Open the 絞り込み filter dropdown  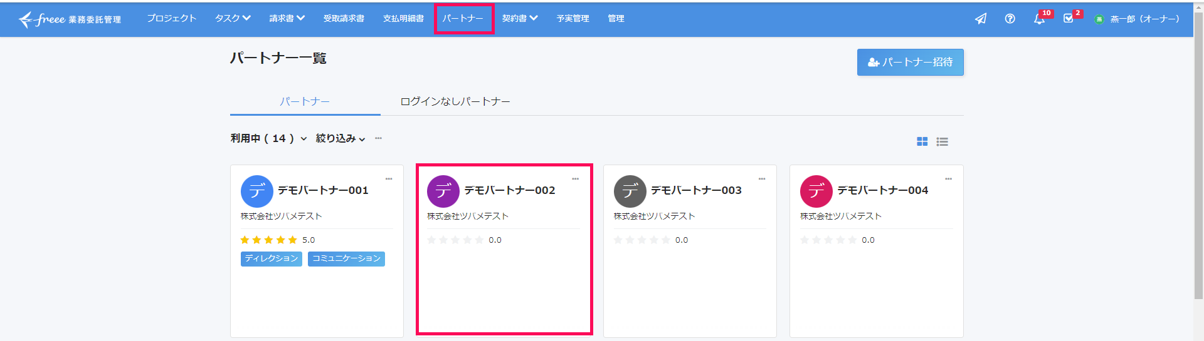click(341, 138)
